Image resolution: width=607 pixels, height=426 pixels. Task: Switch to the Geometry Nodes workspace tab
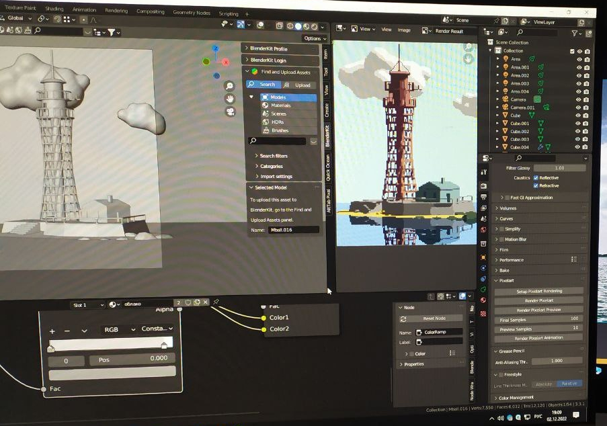click(x=192, y=12)
